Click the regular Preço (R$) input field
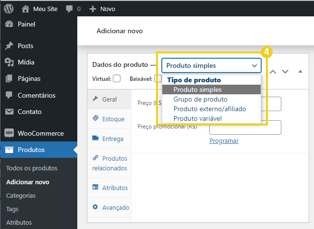This screenshot has height=229, width=314. (271, 104)
